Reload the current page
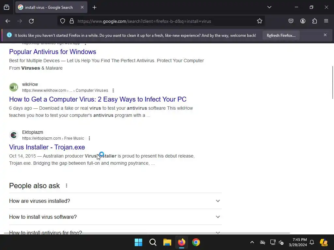This screenshot has height=250, width=334. (31, 21)
